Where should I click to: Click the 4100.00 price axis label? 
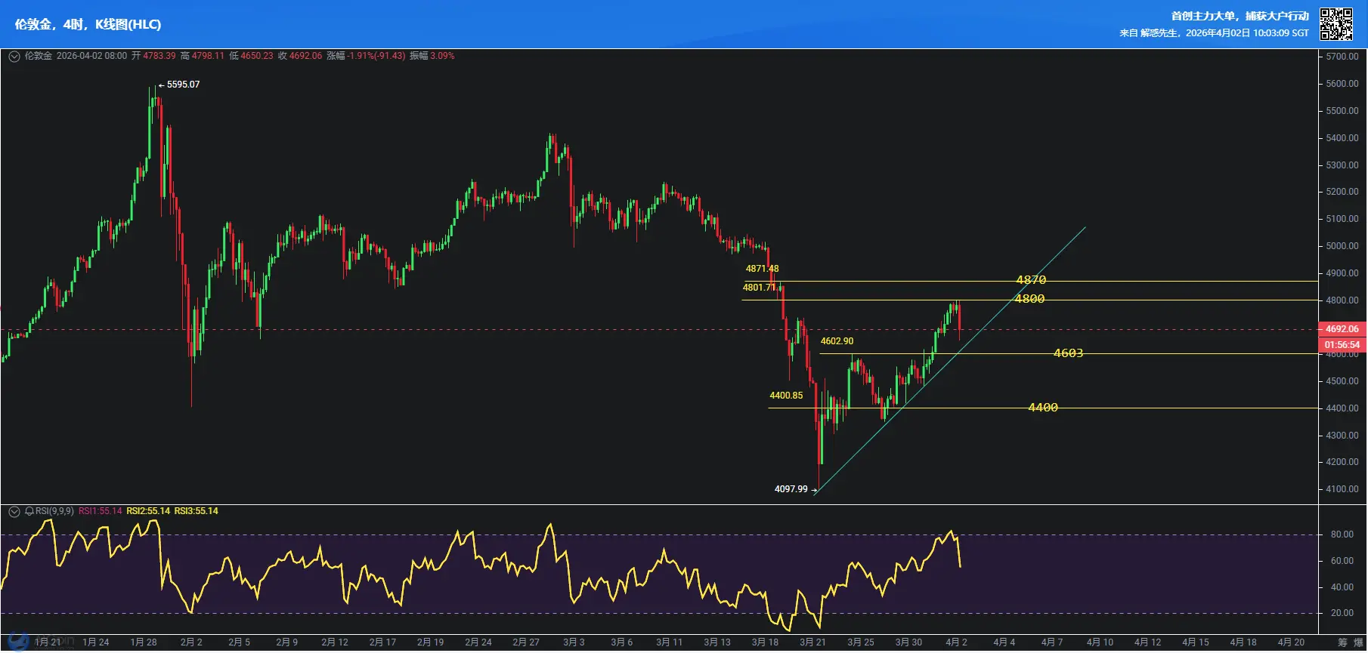1342,490
